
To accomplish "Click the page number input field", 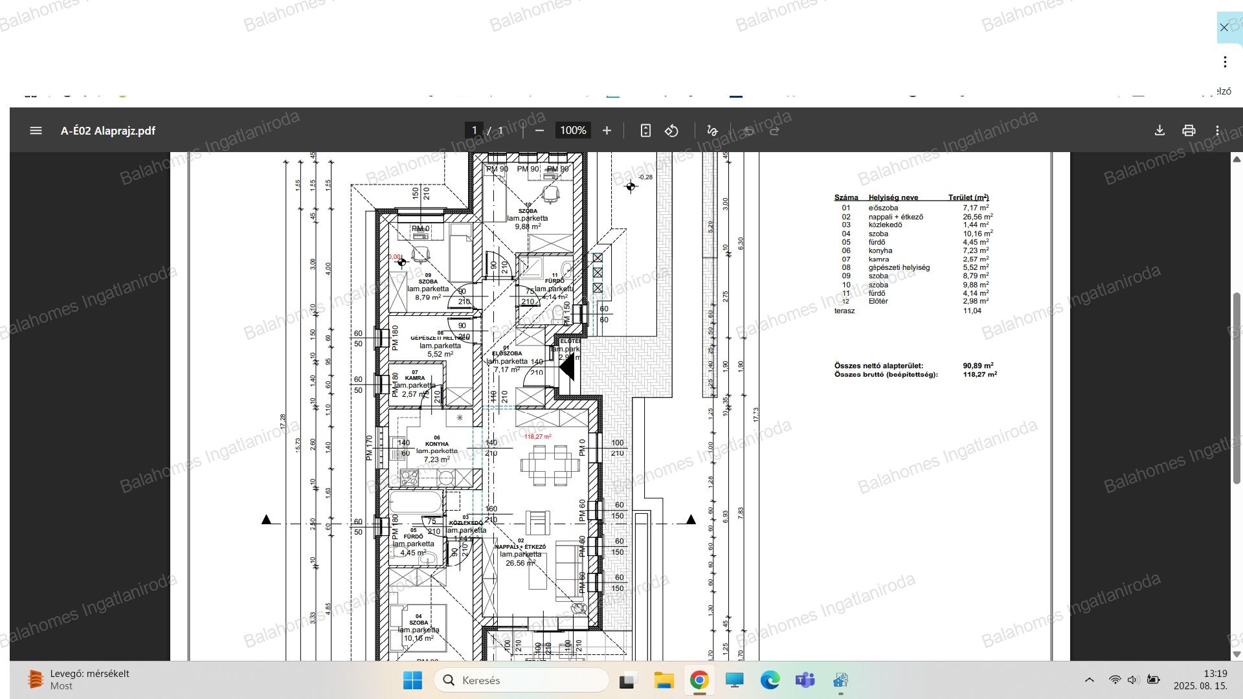I will (474, 131).
